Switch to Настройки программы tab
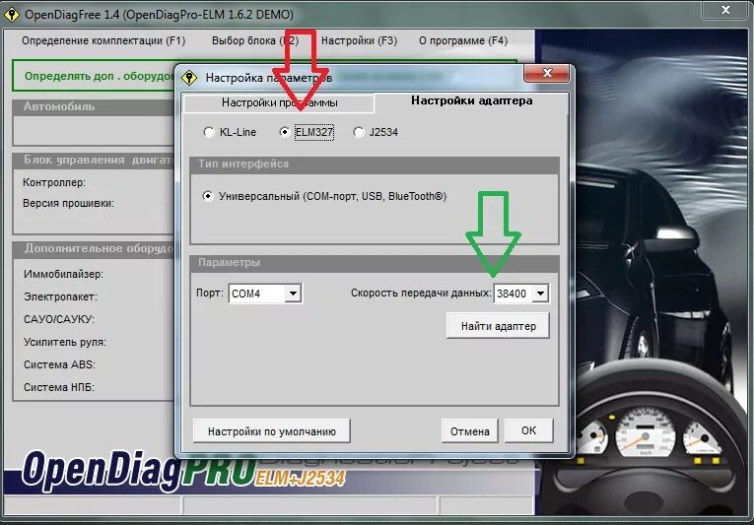Screen dimensions: 754x525 tap(279, 102)
